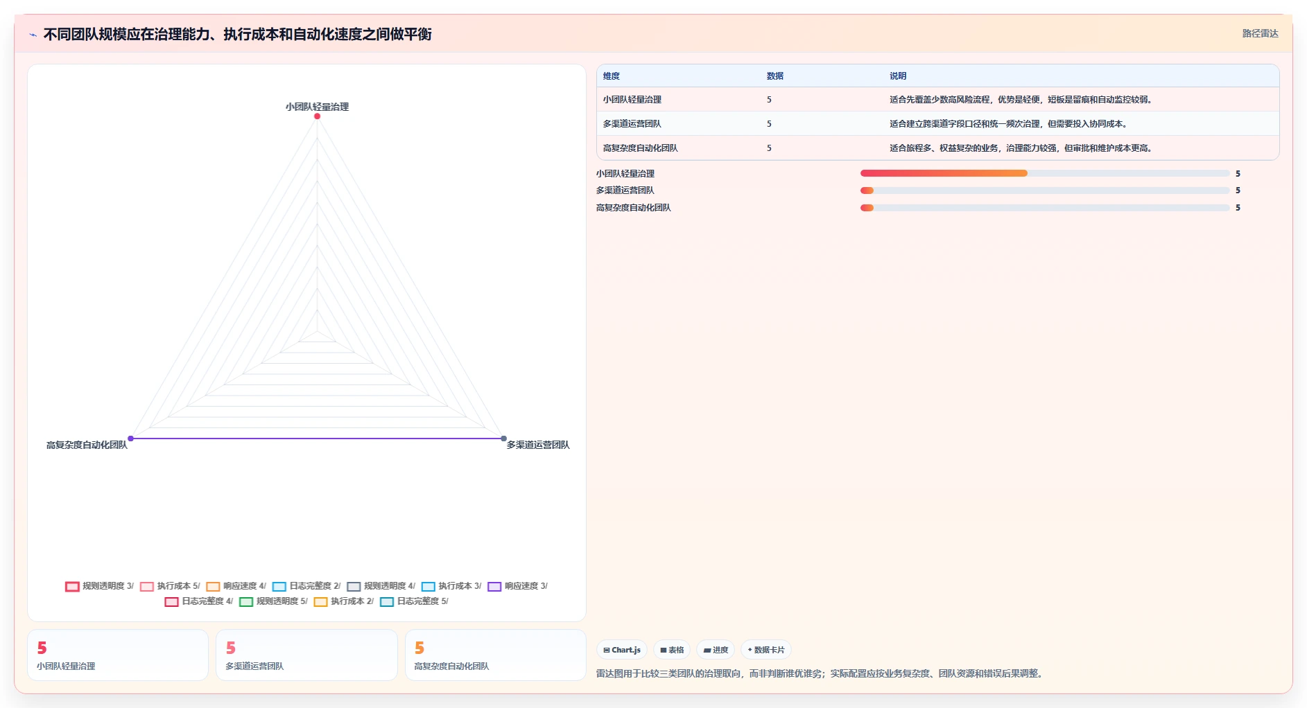Click description starting 适合旅程多、权益复杂的业务

click(x=1022, y=148)
